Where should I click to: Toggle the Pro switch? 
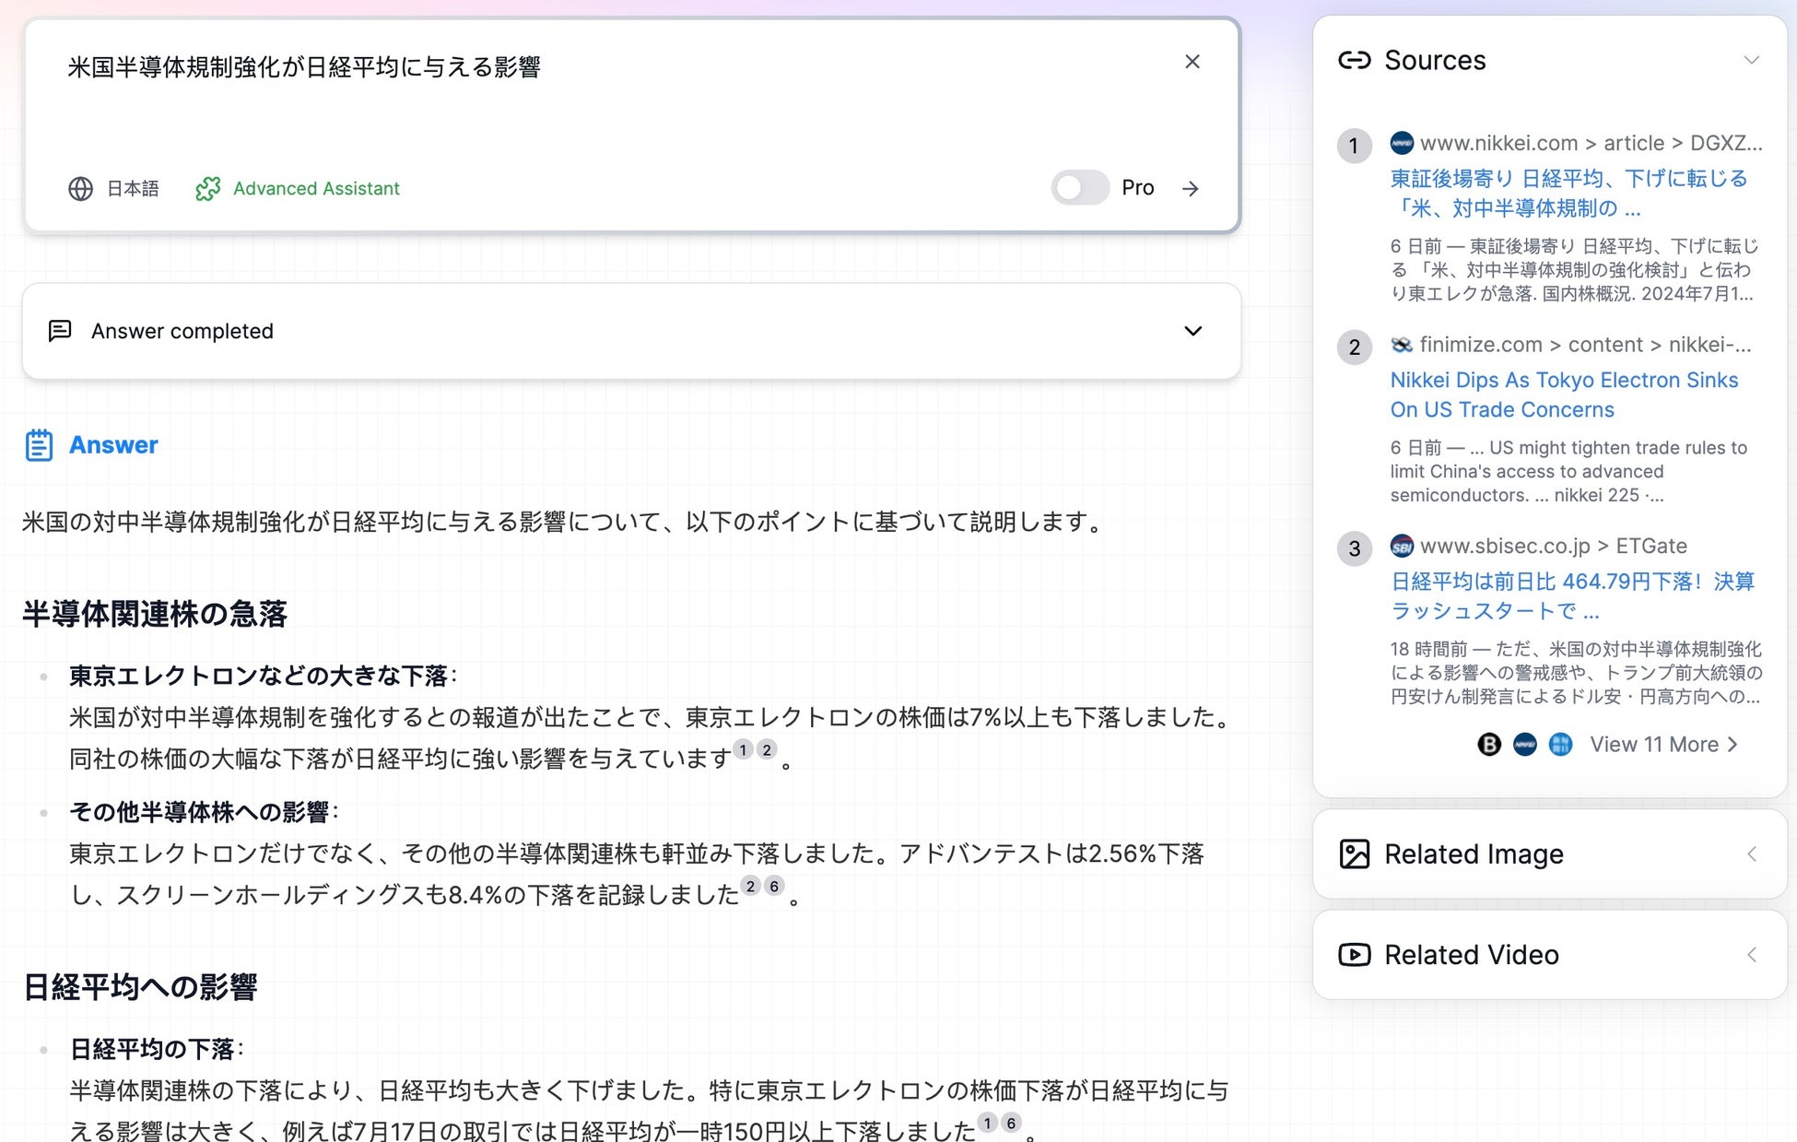[x=1079, y=188]
